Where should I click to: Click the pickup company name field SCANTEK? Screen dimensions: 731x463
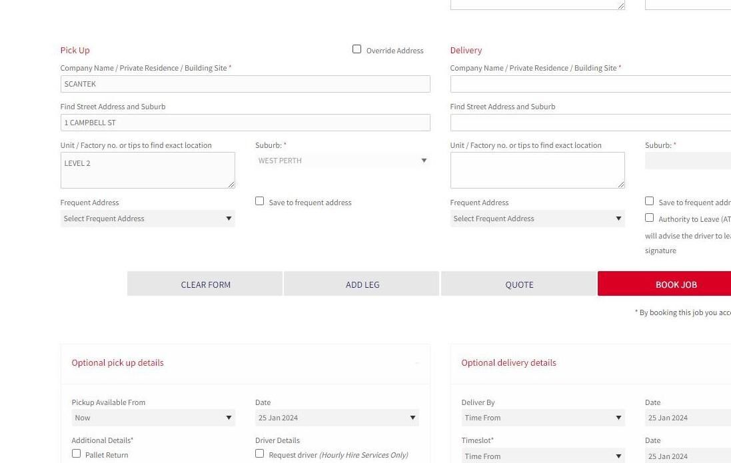[245, 84]
